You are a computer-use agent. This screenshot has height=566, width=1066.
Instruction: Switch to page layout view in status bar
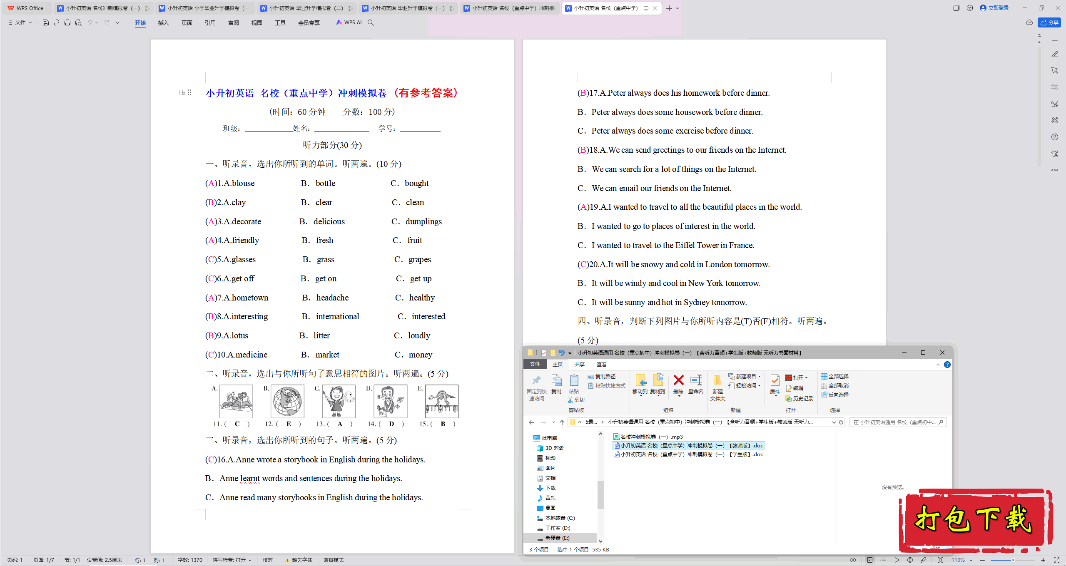[x=870, y=560]
